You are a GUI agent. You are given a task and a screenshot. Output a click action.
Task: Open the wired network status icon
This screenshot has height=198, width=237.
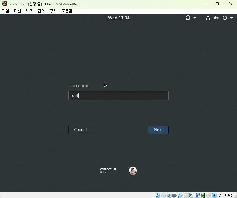pos(208,18)
